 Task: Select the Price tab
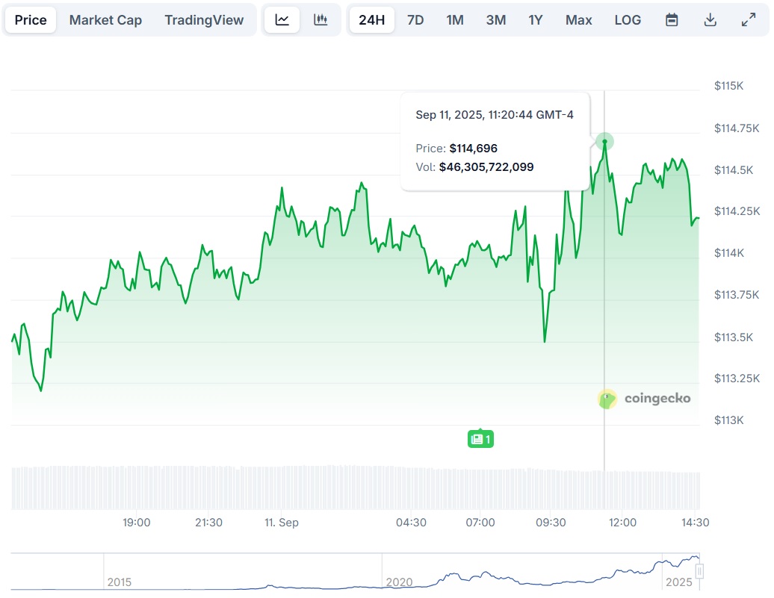pos(31,20)
